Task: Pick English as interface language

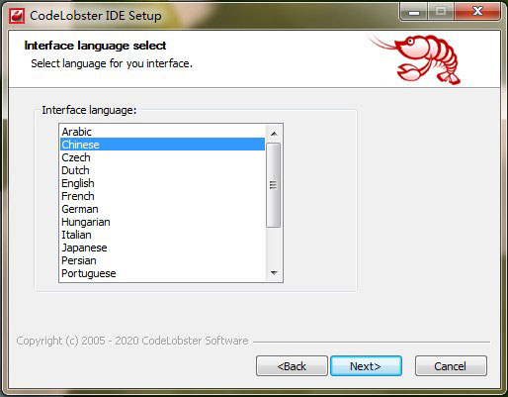Action: click(162, 183)
